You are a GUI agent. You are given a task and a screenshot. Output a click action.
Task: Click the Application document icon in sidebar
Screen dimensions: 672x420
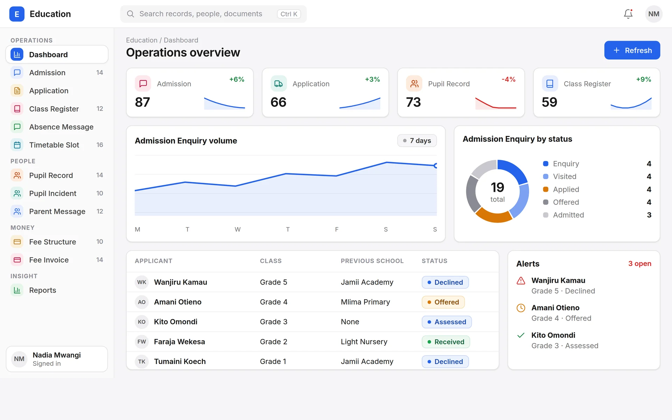pyautogui.click(x=17, y=91)
